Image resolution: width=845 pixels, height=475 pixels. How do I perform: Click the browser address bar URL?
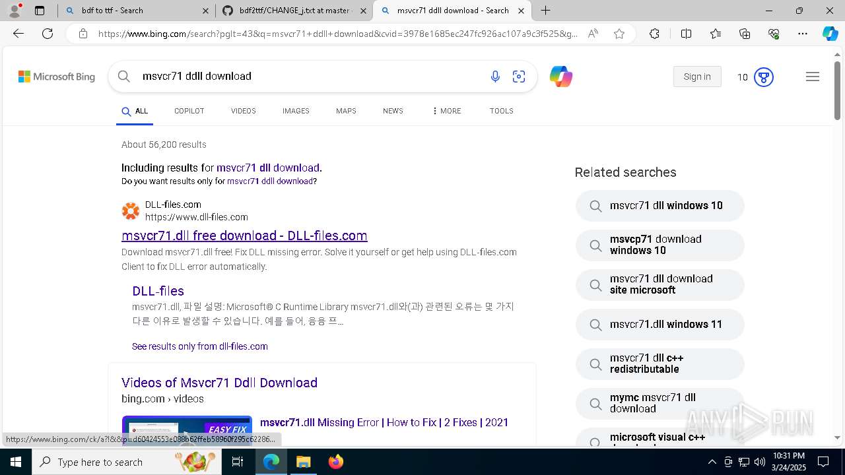pyautogui.click(x=337, y=34)
